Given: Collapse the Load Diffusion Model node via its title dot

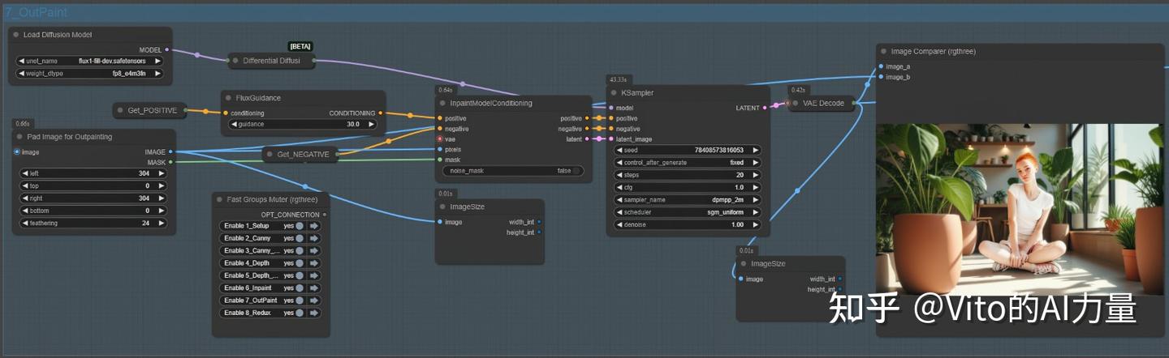Looking at the screenshot, I should [x=16, y=35].
